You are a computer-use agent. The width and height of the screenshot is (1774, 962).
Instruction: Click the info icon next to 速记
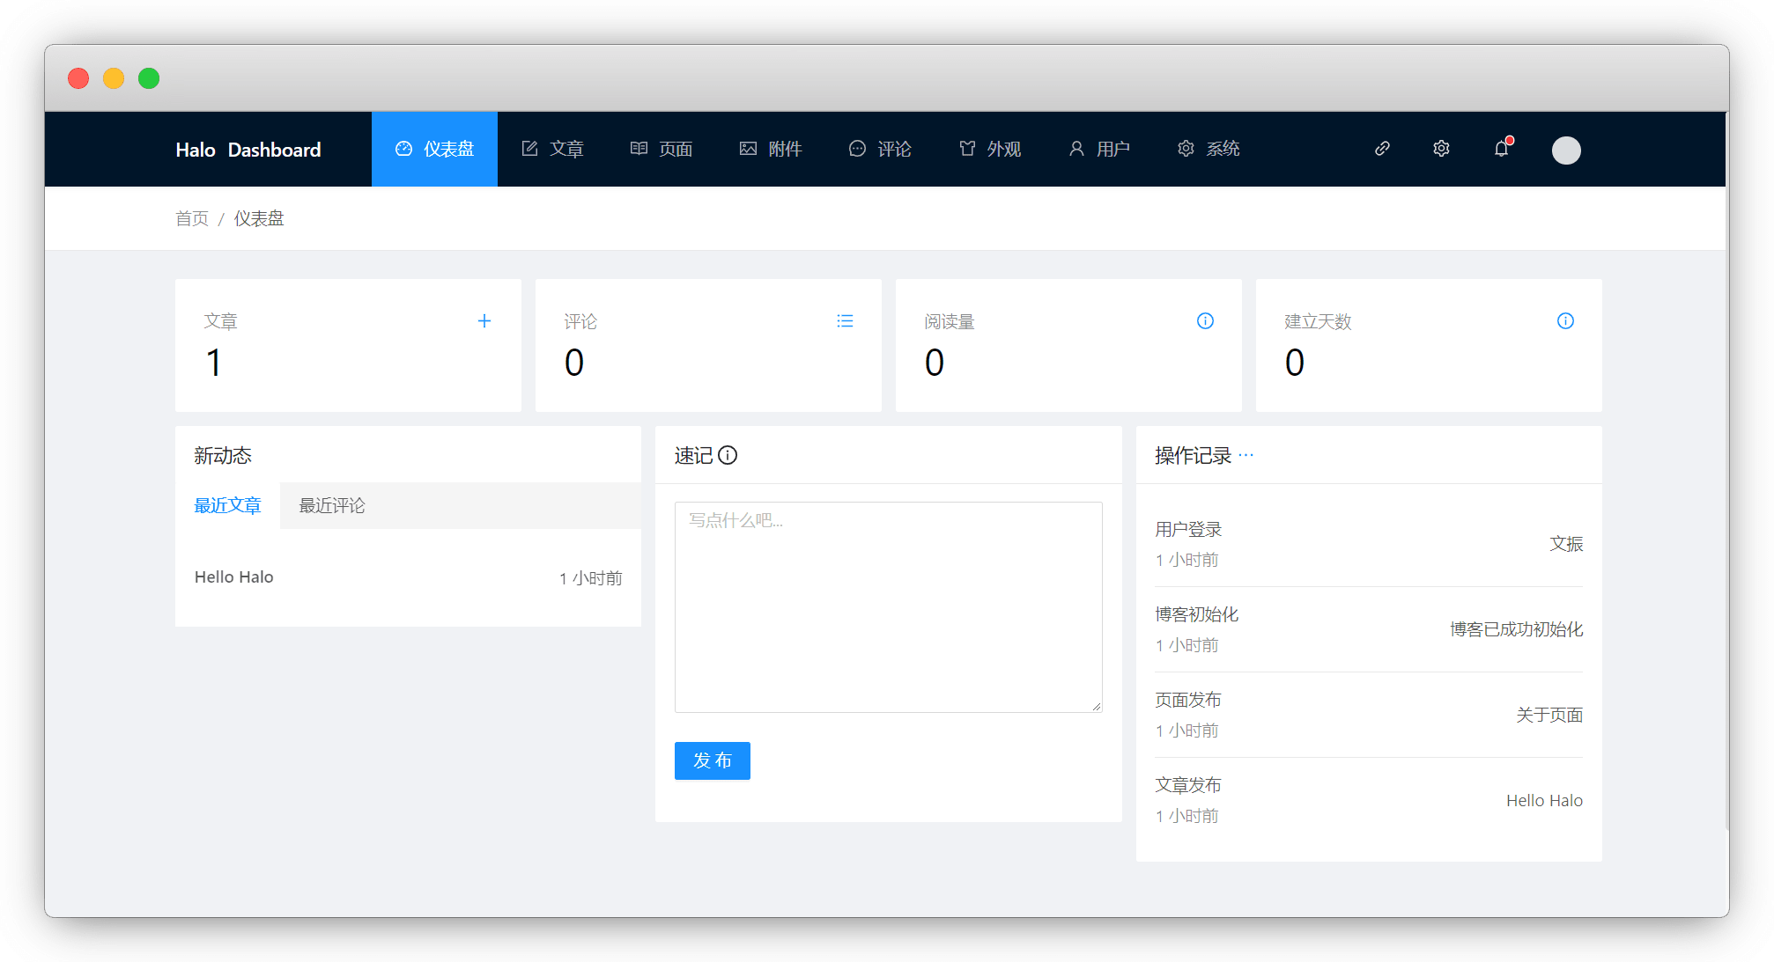coord(728,455)
